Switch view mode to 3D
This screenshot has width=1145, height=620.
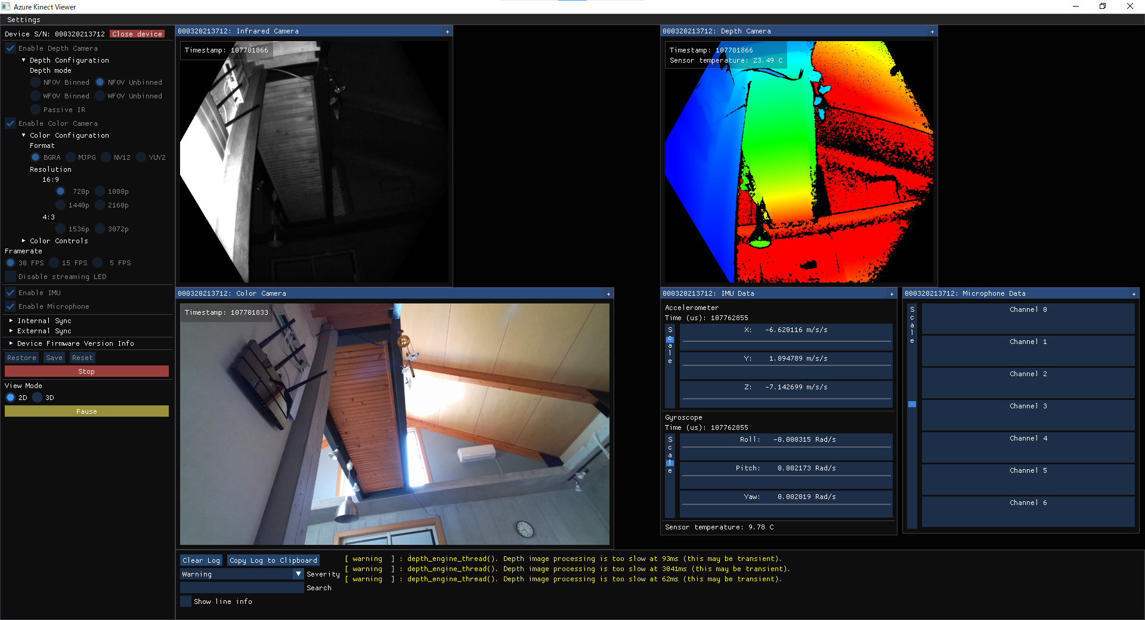point(38,398)
